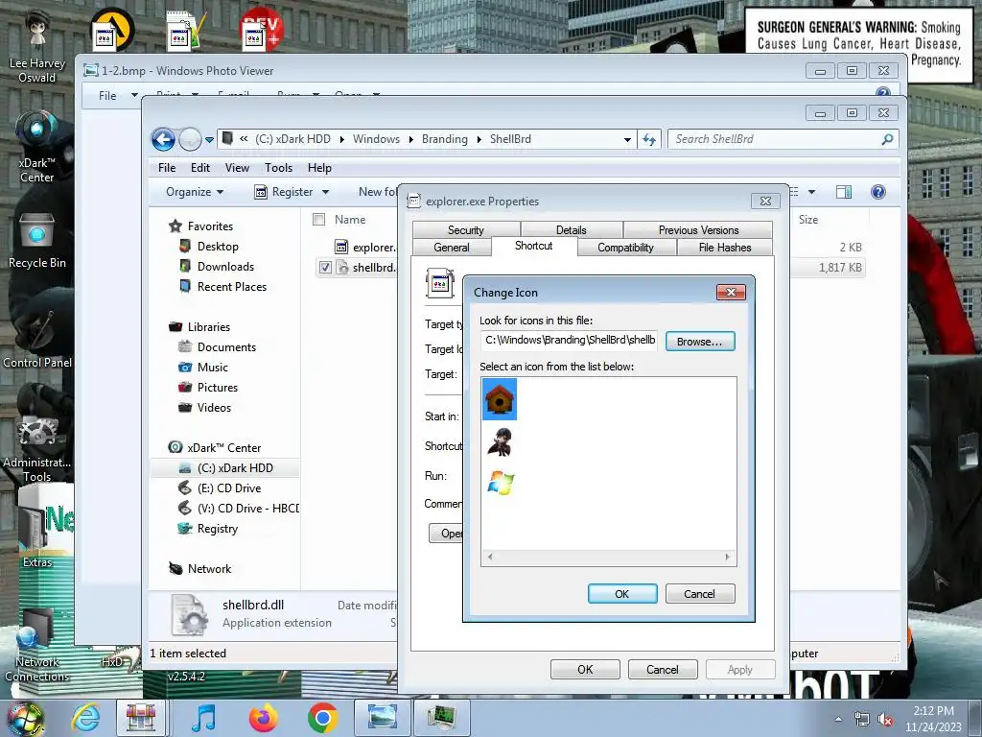Click the horizontal scrollbar in icon list
Screen dimensions: 982x737
pos(609,557)
